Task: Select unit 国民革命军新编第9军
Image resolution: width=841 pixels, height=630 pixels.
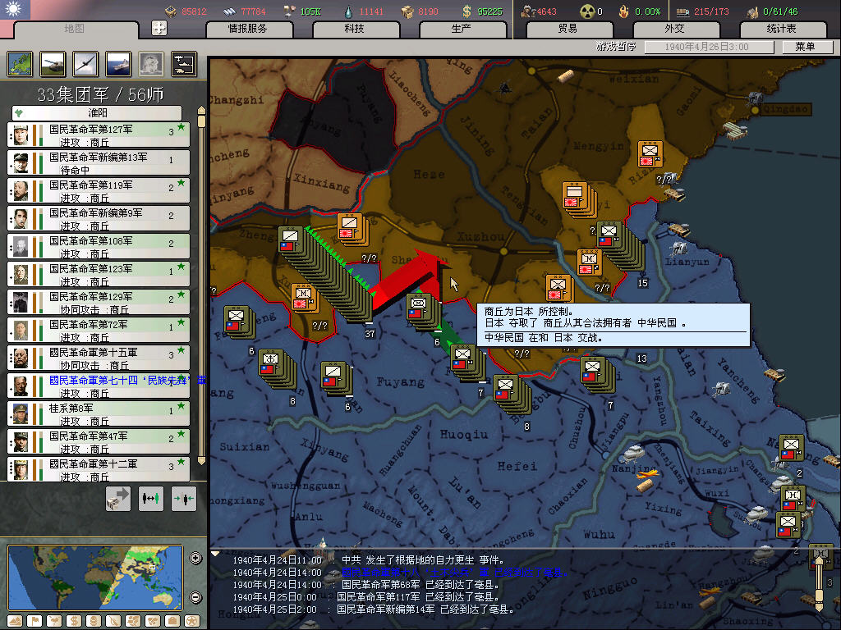Action: (x=99, y=218)
